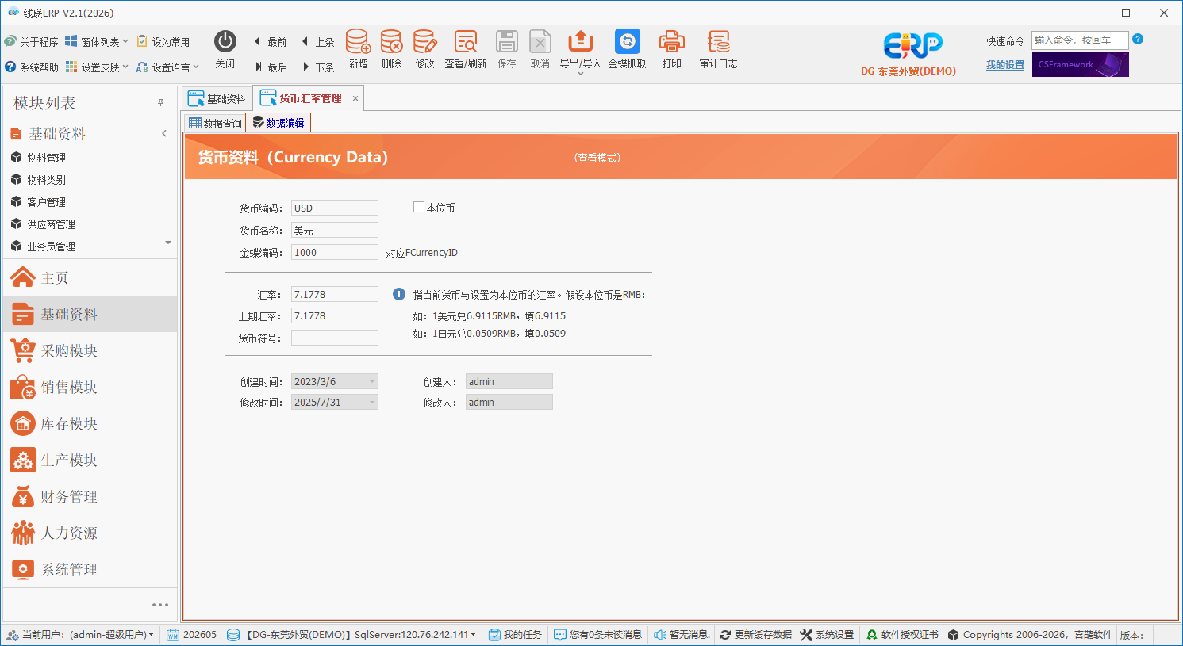Screen dimensions: 1183x646
Task: Pin the 模块列表 panel
Action: pos(160,103)
